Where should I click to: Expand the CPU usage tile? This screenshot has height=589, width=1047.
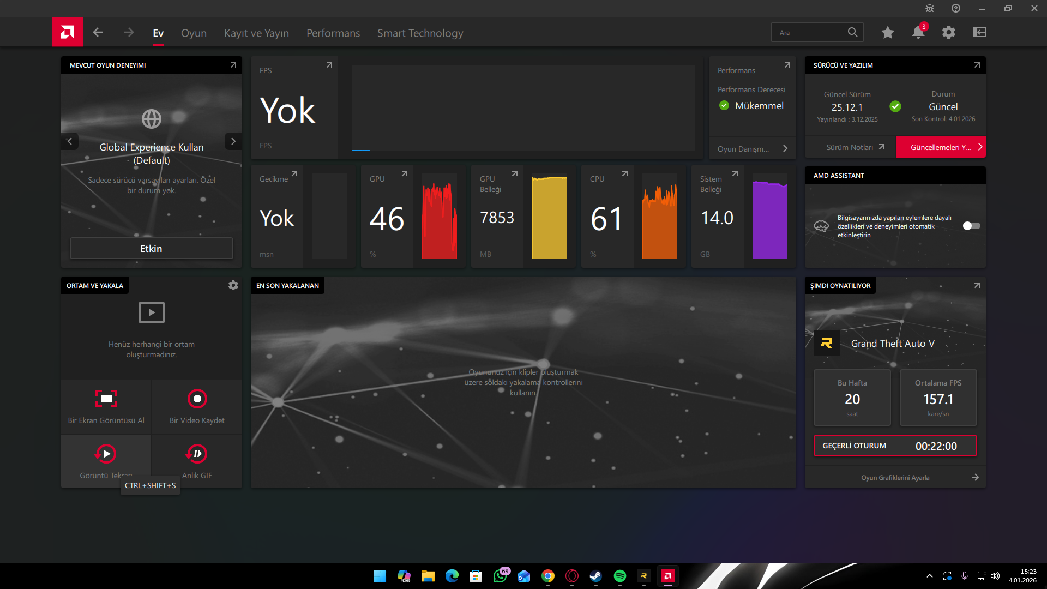(x=625, y=173)
